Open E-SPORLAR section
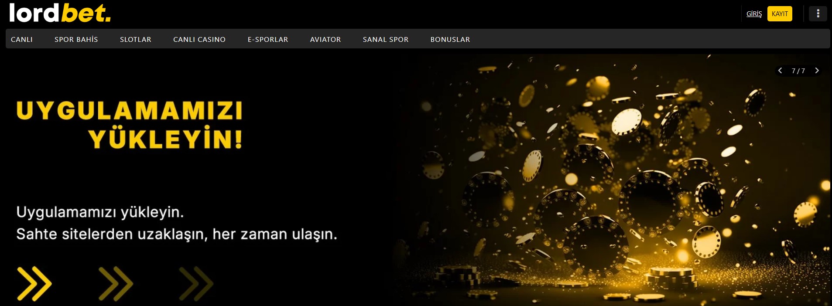This screenshot has width=832, height=306. click(x=268, y=39)
